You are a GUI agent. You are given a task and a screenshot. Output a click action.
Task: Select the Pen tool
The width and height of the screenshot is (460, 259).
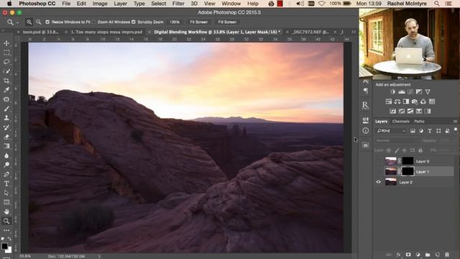point(6,174)
